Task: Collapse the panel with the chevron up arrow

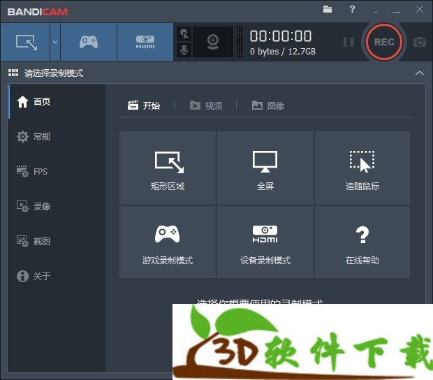Action: (x=420, y=73)
